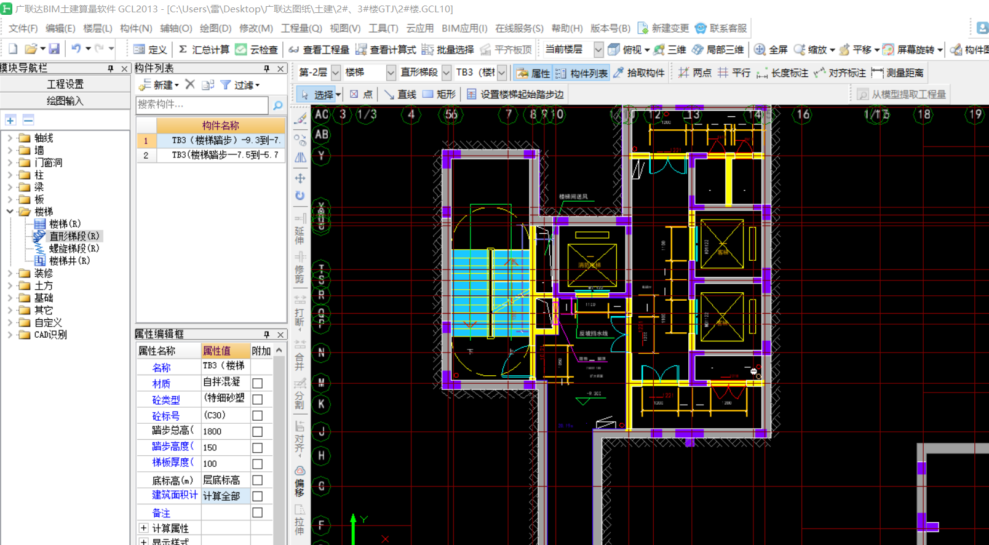The height and width of the screenshot is (545, 989).
Task: Open 局部三维 partial 3D view
Action: pyautogui.click(x=718, y=49)
